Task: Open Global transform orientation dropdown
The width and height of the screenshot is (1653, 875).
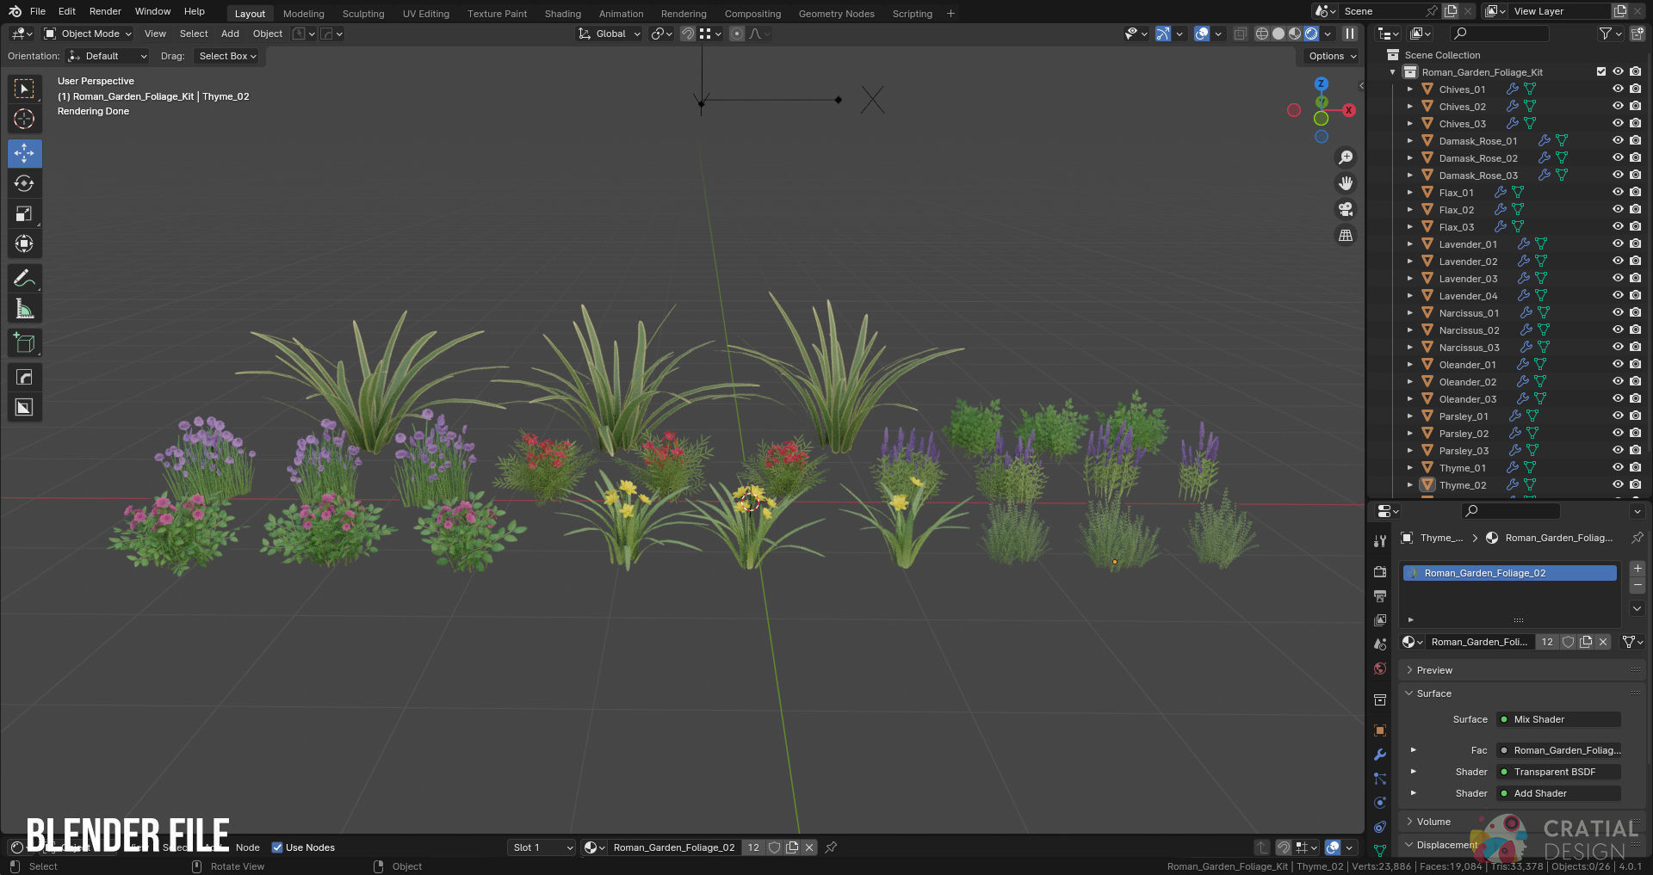Action: point(610,34)
